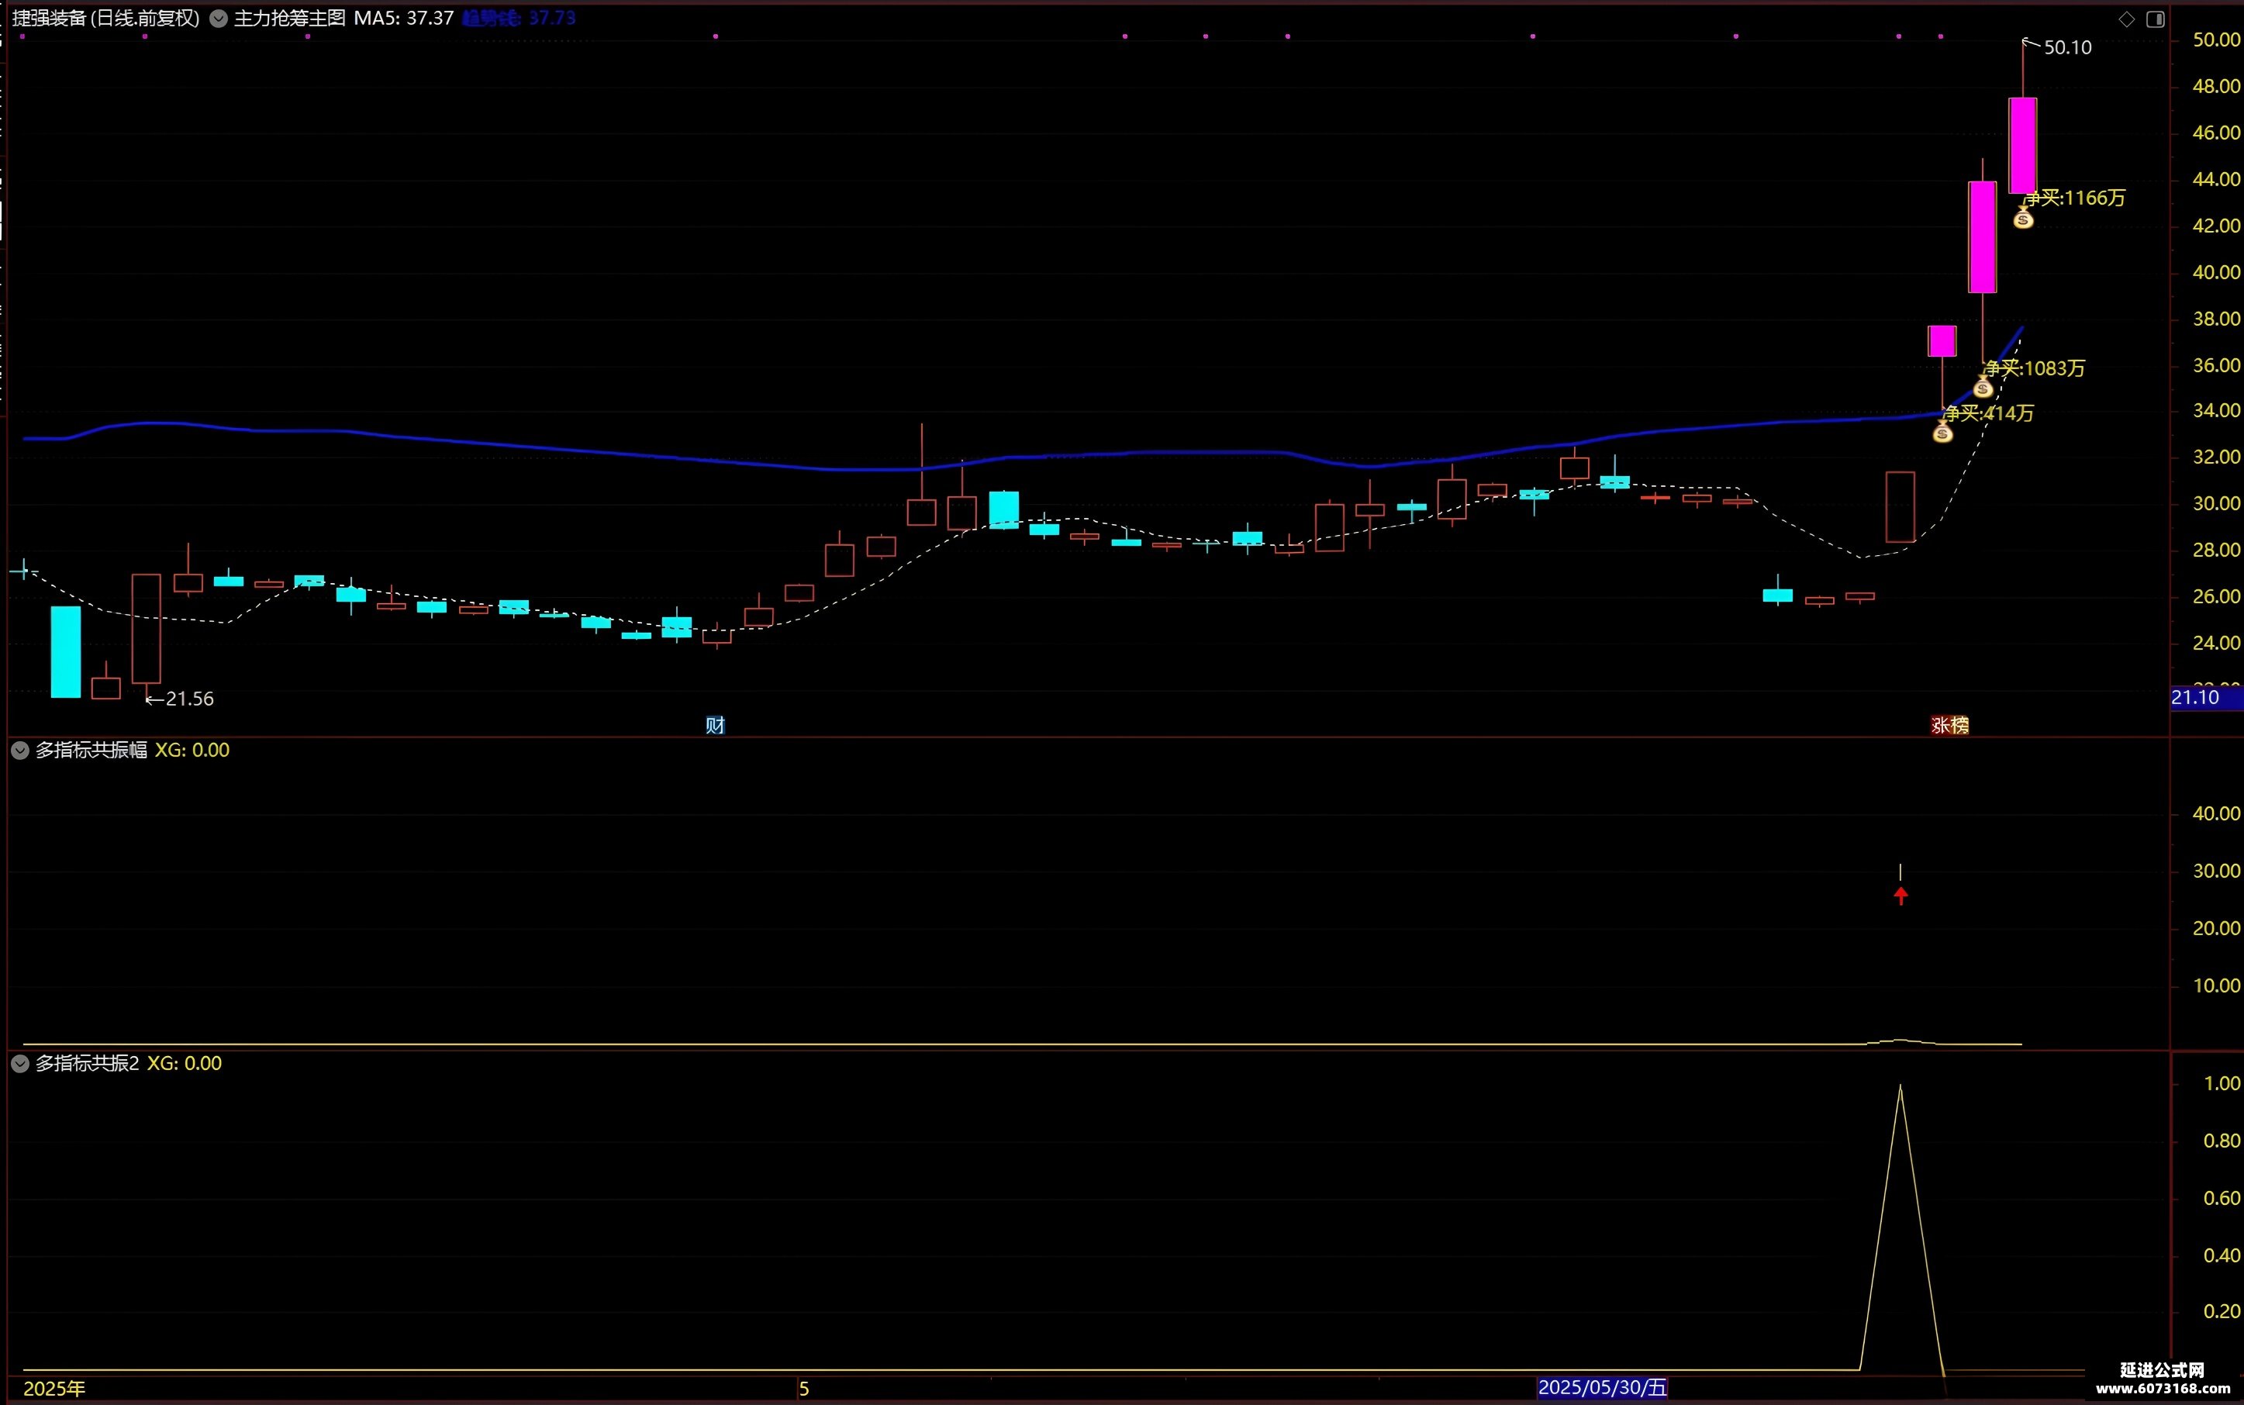Click the money bag icon near 净买:1083万
The width and height of the screenshot is (2244, 1405).
1983,387
